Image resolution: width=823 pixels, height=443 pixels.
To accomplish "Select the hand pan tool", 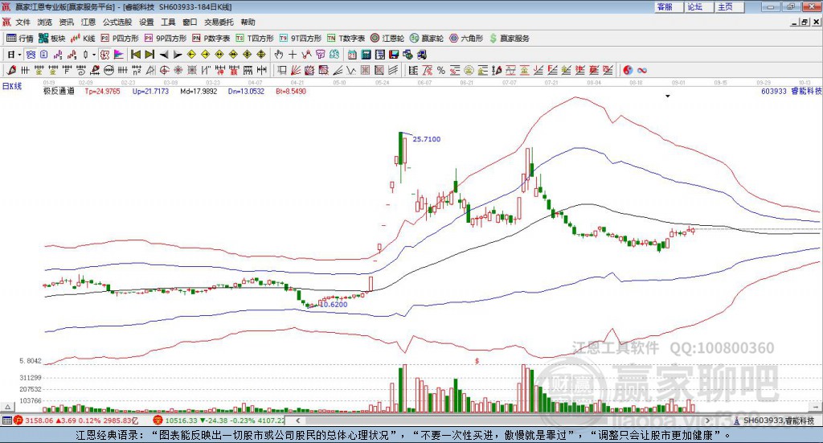I will (x=278, y=55).
